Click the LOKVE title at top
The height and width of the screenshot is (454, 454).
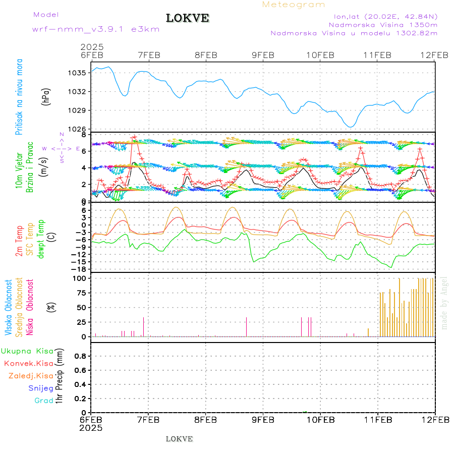point(188,18)
